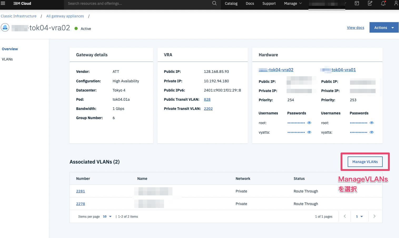Click the Status column header
Viewport: 399px width, 238px height.
click(x=299, y=179)
